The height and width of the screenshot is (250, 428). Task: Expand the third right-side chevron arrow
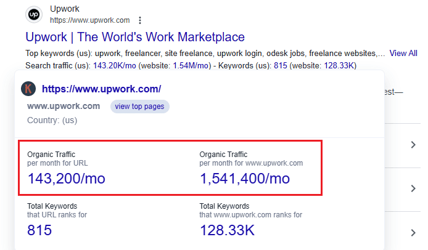click(x=413, y=233)
